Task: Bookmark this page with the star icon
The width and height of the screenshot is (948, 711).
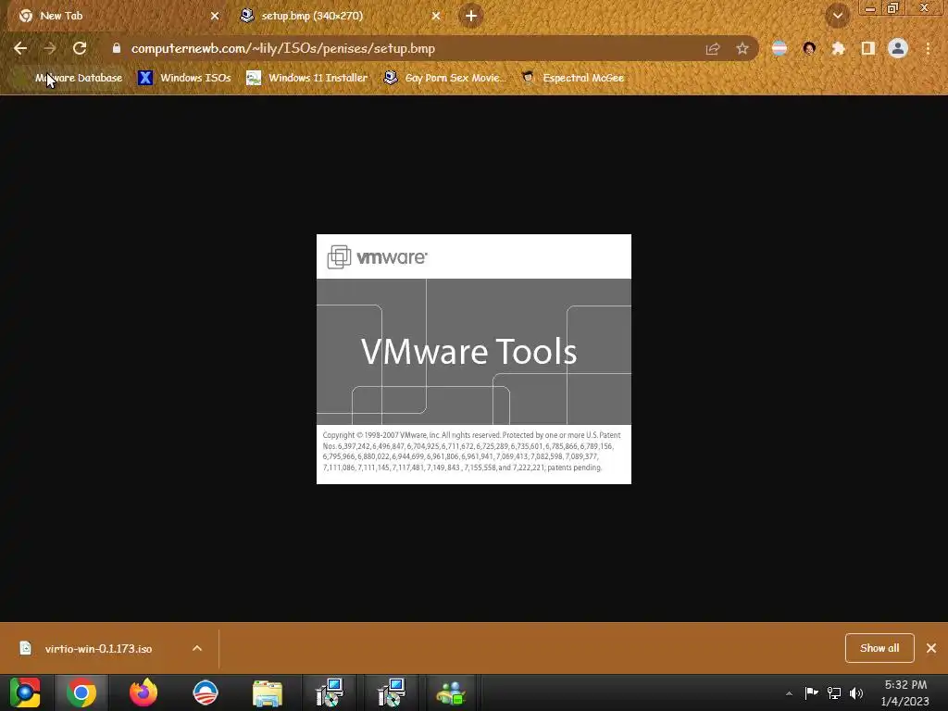Action: point(742,49)
